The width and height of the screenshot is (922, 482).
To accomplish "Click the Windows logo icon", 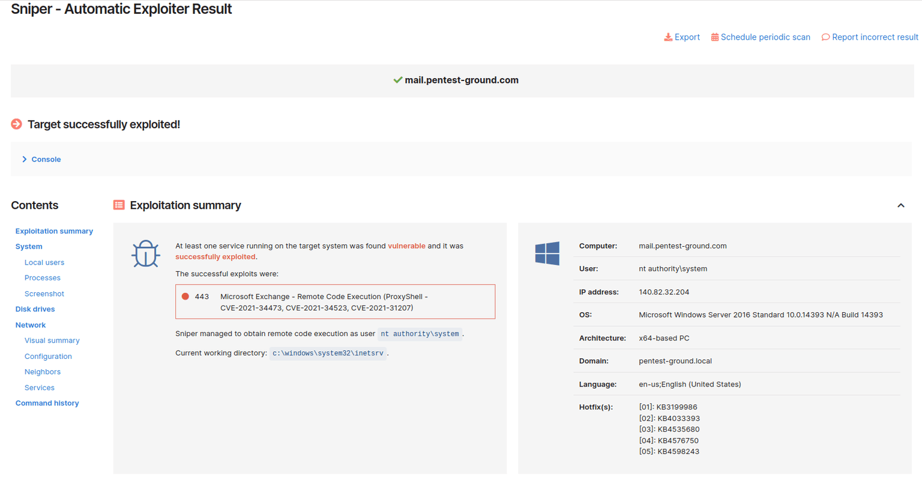I will pos(547,253).
